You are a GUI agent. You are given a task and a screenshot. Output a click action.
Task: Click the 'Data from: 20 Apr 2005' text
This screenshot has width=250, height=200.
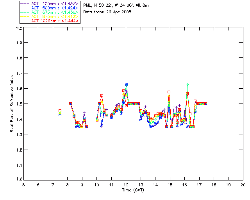107,12
